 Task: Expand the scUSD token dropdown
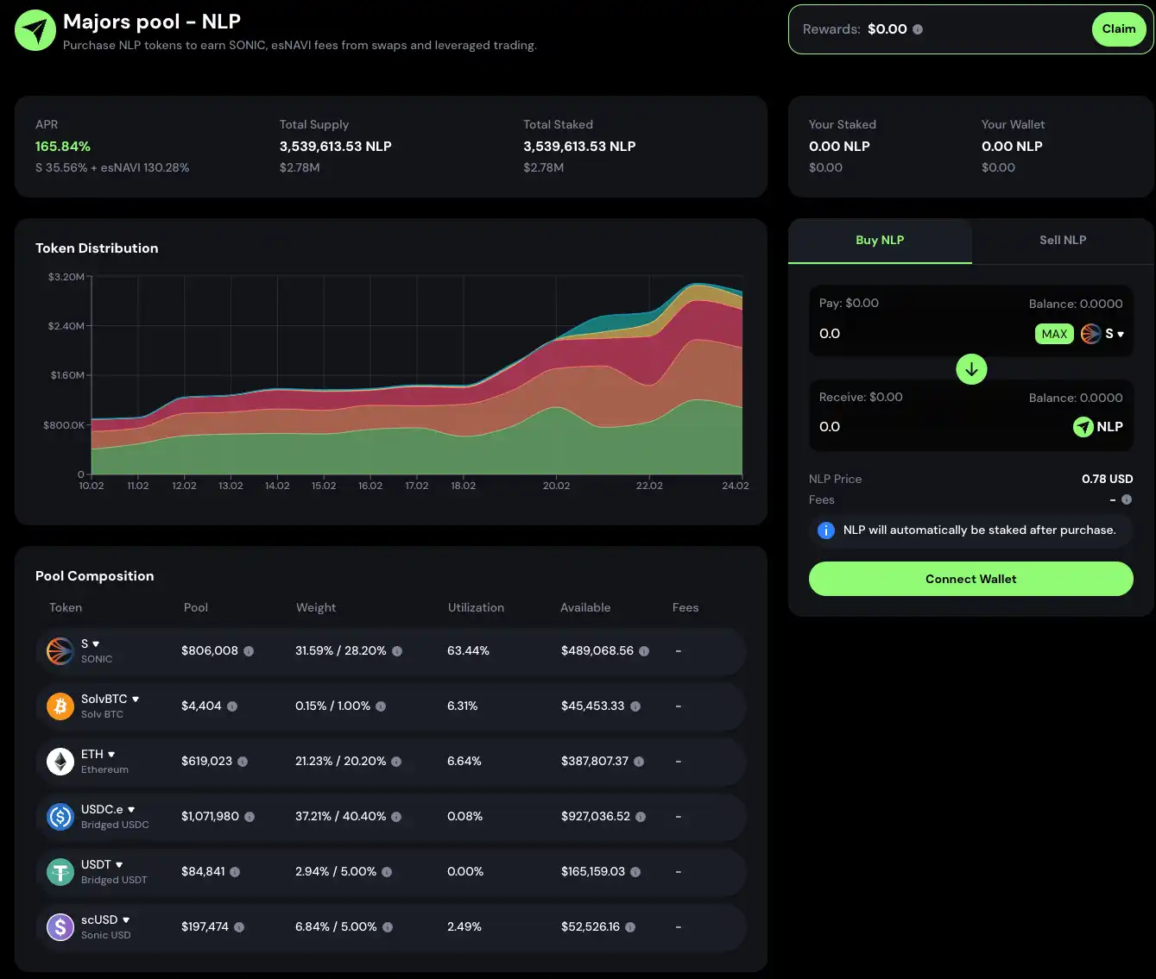[x=126, y=920]
